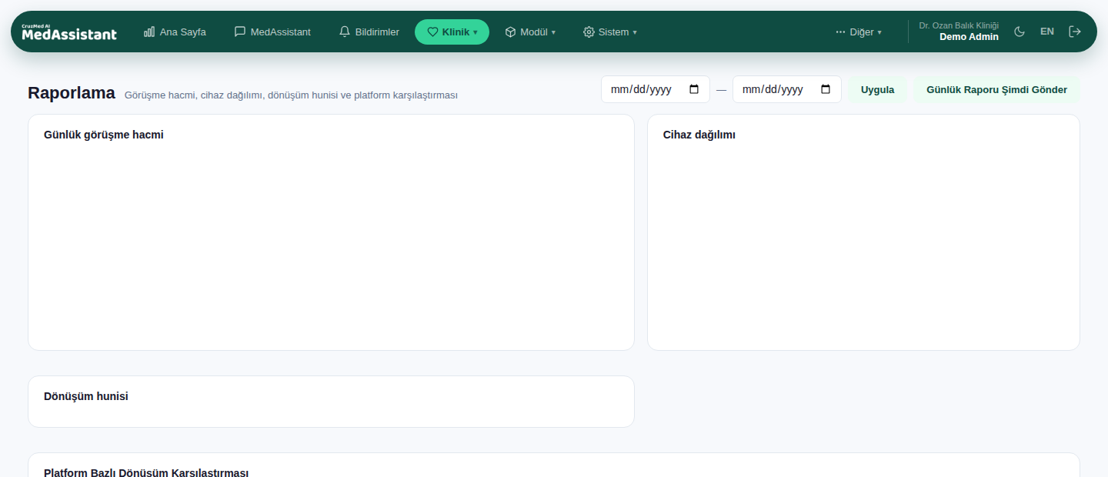Click the start date input field
1108x477 pixels.
coord(656,89)
